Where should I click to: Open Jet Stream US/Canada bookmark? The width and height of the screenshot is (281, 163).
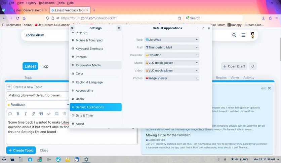[52, 25]
